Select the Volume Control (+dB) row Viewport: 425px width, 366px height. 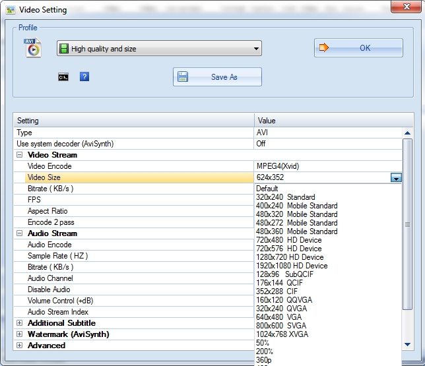[134, 301]
